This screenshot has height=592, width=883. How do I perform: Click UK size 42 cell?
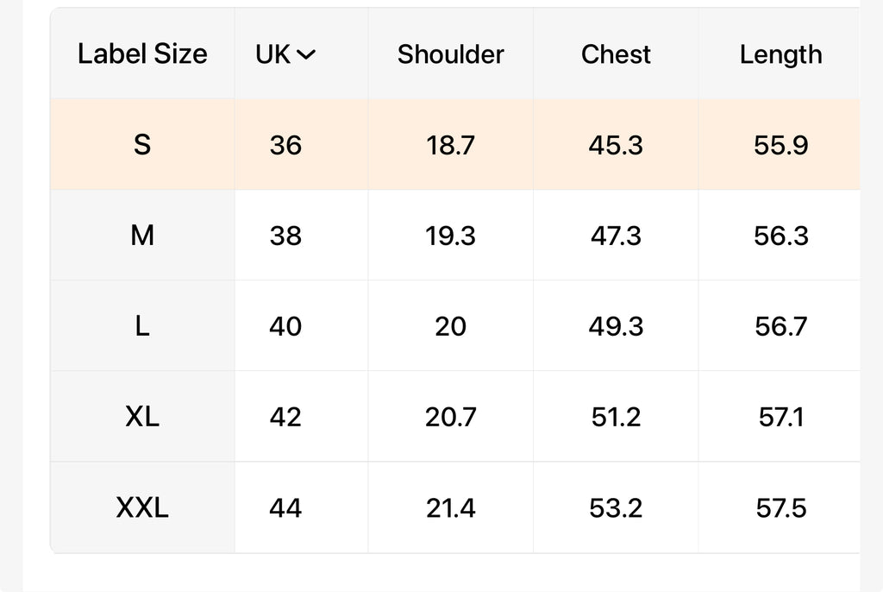pyautogui.click(x=285, y=417)
